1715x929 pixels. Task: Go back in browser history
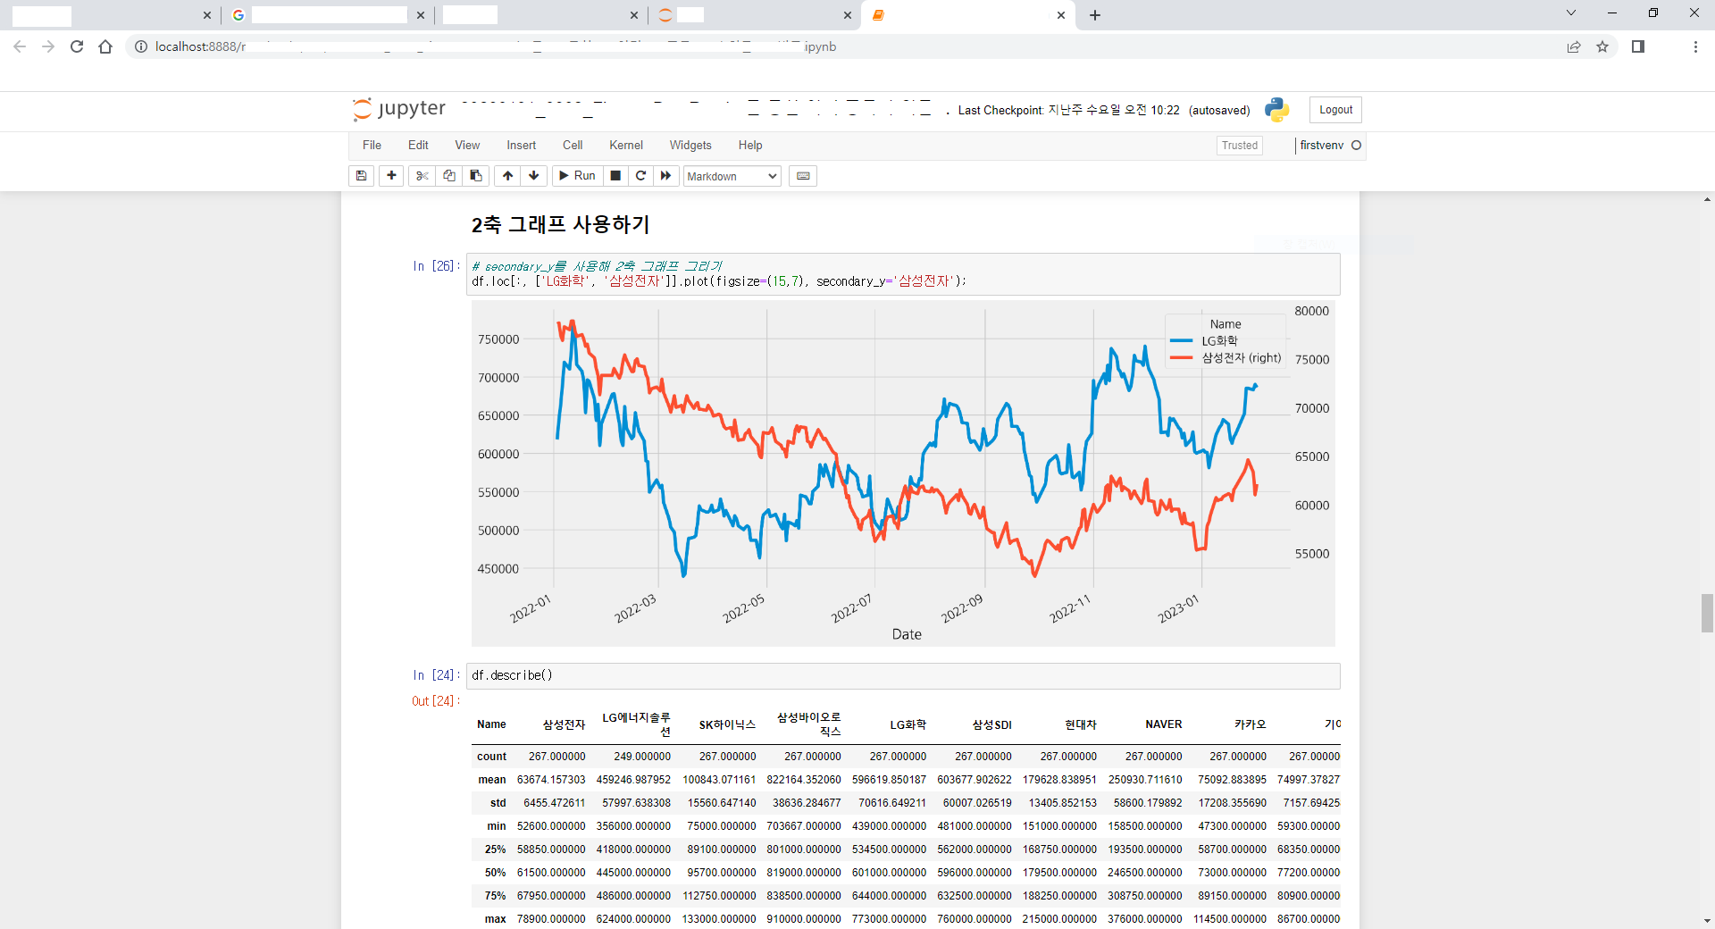tap(20, 46)
